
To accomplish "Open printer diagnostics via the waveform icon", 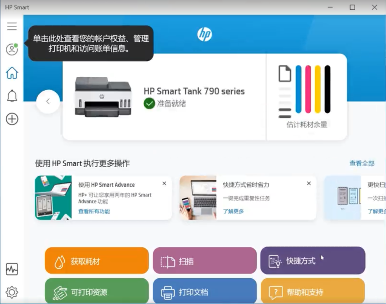I will tap(12, 270).
